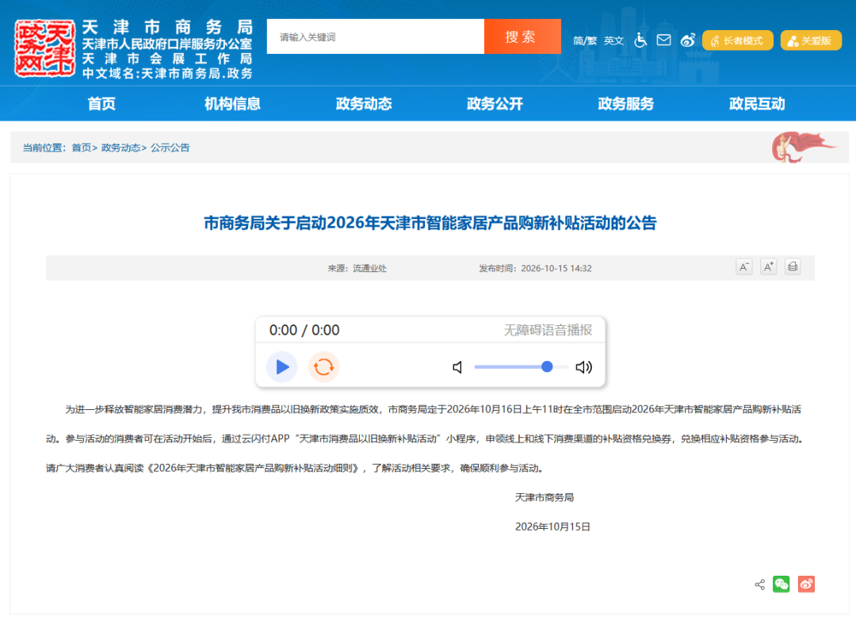Screen dimensions: 856x617
Task: Click the source text 流通业处
Action: coord(369,268)
